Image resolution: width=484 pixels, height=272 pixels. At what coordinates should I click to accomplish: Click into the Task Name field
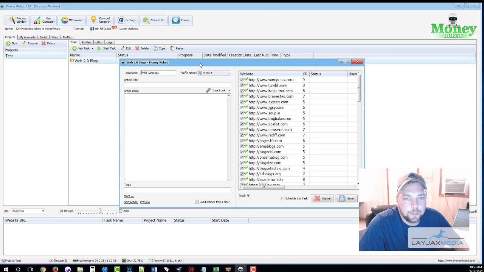click(158, 73)
